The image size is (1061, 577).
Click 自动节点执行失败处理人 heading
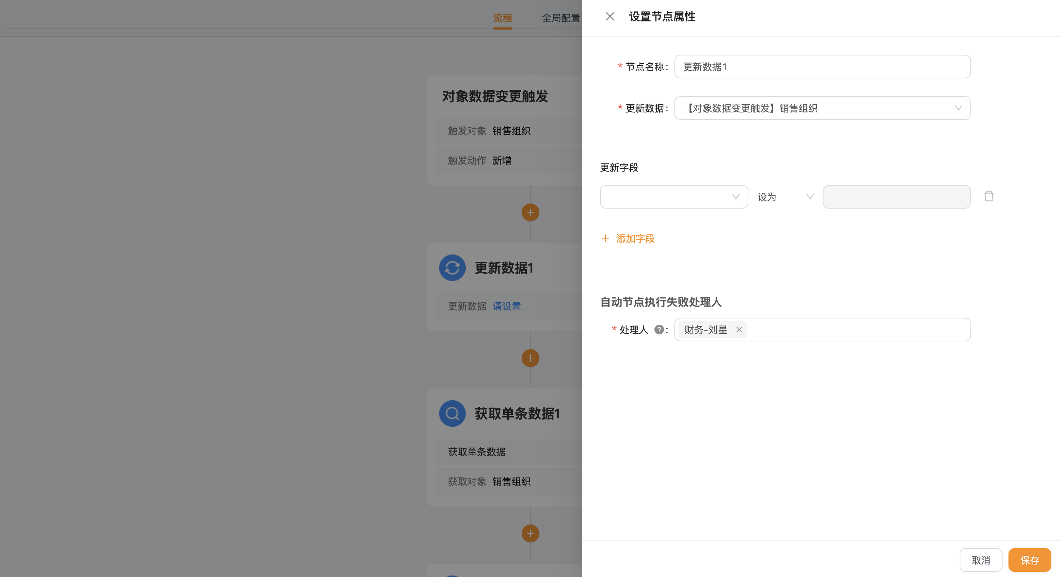click(661, 302)
